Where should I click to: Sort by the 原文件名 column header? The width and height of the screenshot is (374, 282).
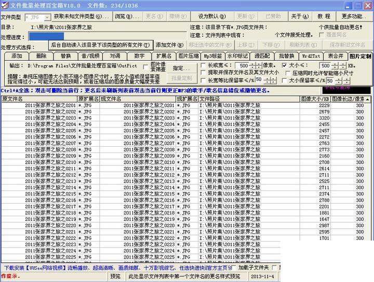[x=39, y=99]
